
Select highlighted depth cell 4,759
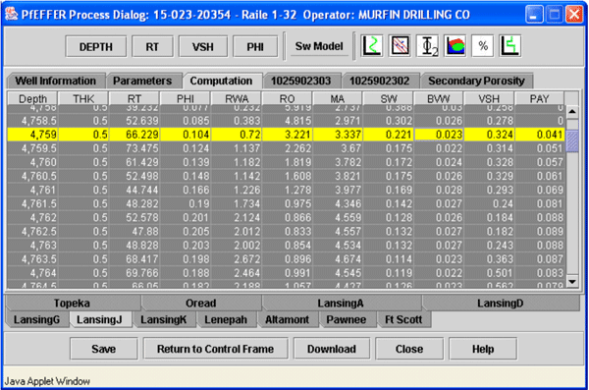[x=32, y=135]
